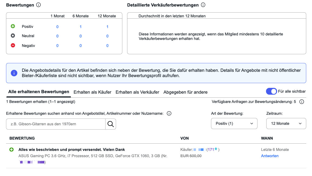Click the magnifying glass search button

point(111,124)
